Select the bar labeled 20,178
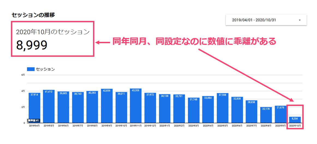Screen dimensions: 317x144 pos(266,115)
